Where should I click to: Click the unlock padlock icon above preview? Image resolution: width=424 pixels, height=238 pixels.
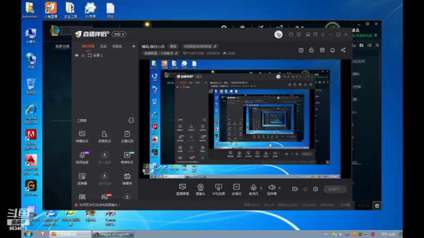tap(311, 50)
